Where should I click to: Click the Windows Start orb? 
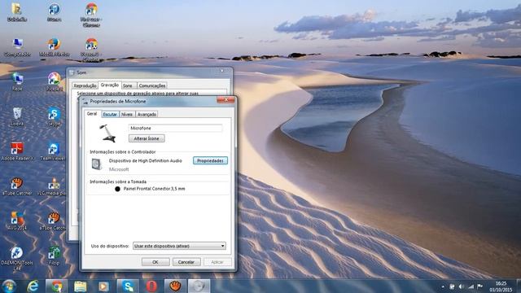click(9, 286)
